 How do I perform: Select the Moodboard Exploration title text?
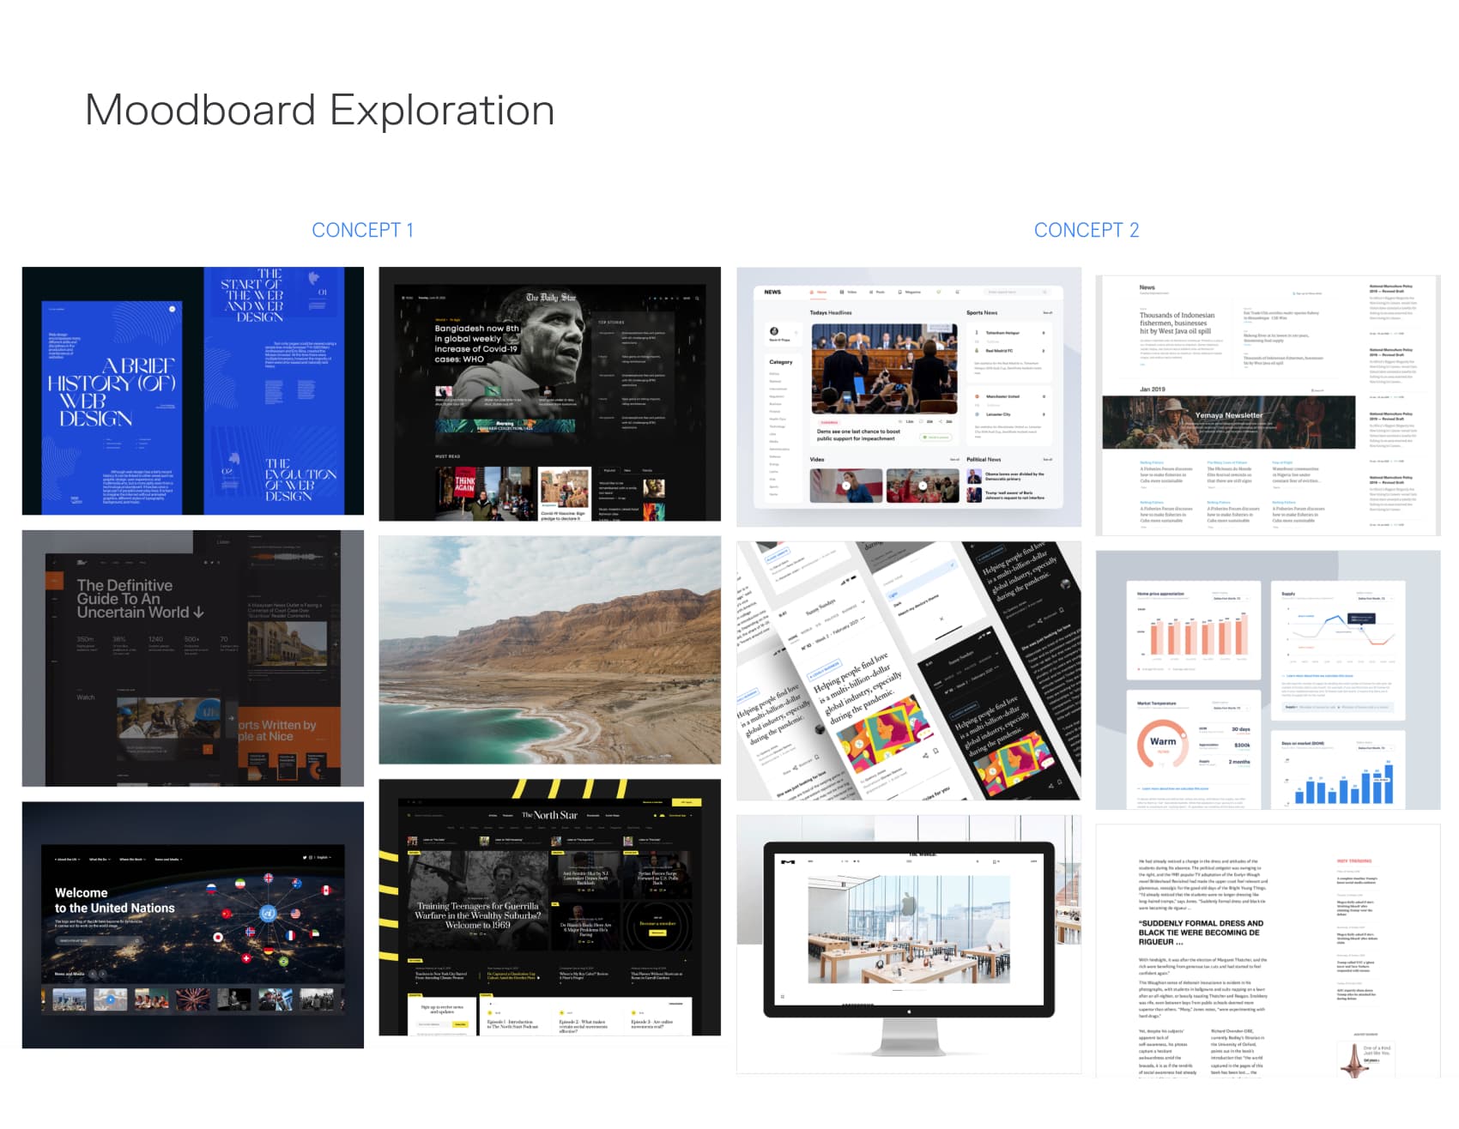click(x=319, y=111)
